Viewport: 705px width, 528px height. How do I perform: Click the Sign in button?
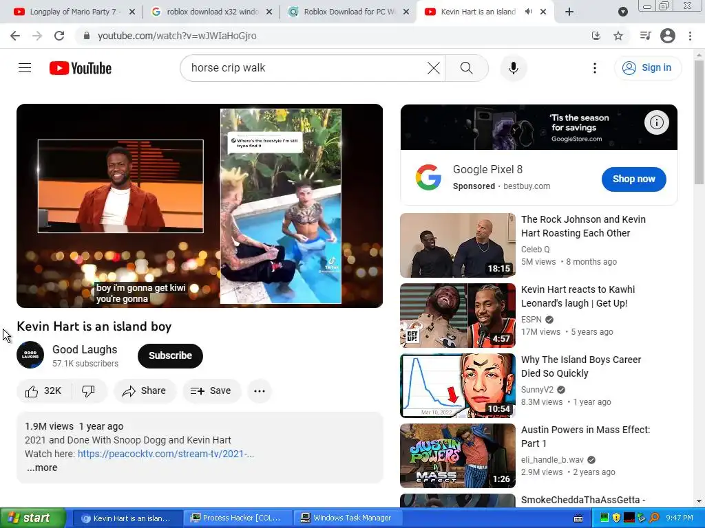click(x=648, y=68)
